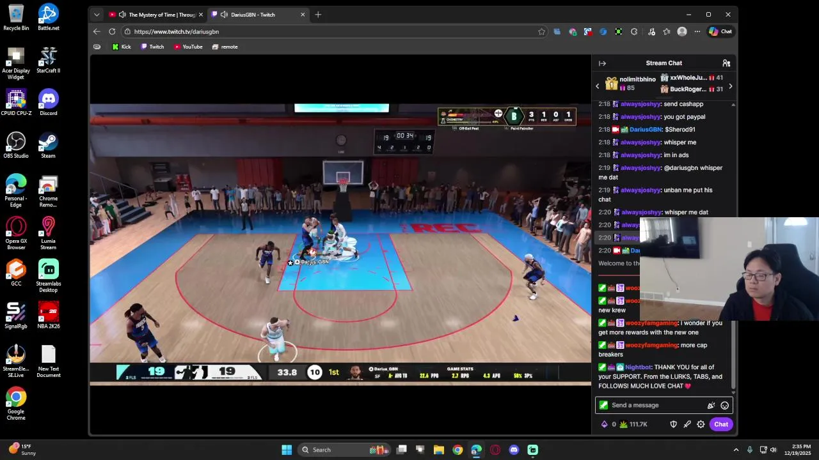Open OBS Studio desktop icon
The image size is (819, 460).
tap(16, 145)
